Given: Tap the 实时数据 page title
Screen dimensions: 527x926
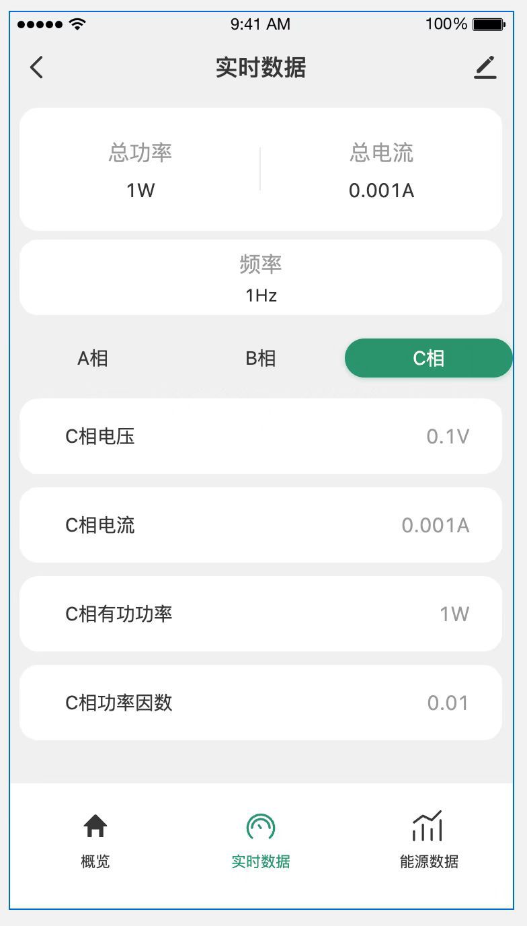Looking at the screenshot, I should click(261, 68).
